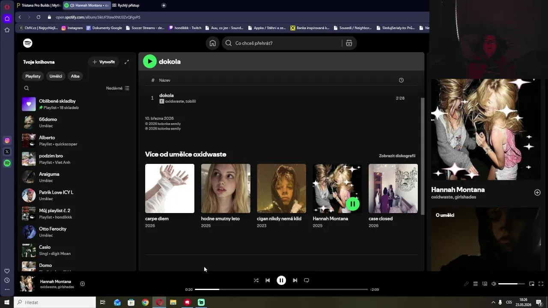Open Otto Ferocity artist entry
The width and height of the screenshot is (548, 308).
click(77, 232)
